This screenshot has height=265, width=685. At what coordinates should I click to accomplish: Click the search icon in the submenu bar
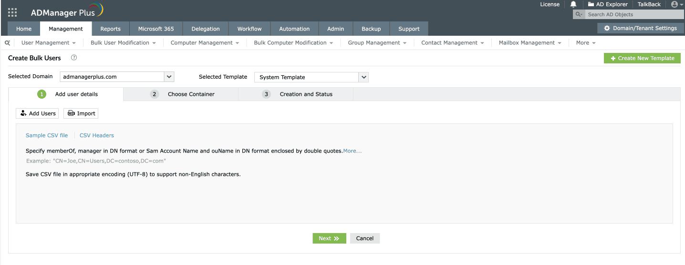point(7,43)
